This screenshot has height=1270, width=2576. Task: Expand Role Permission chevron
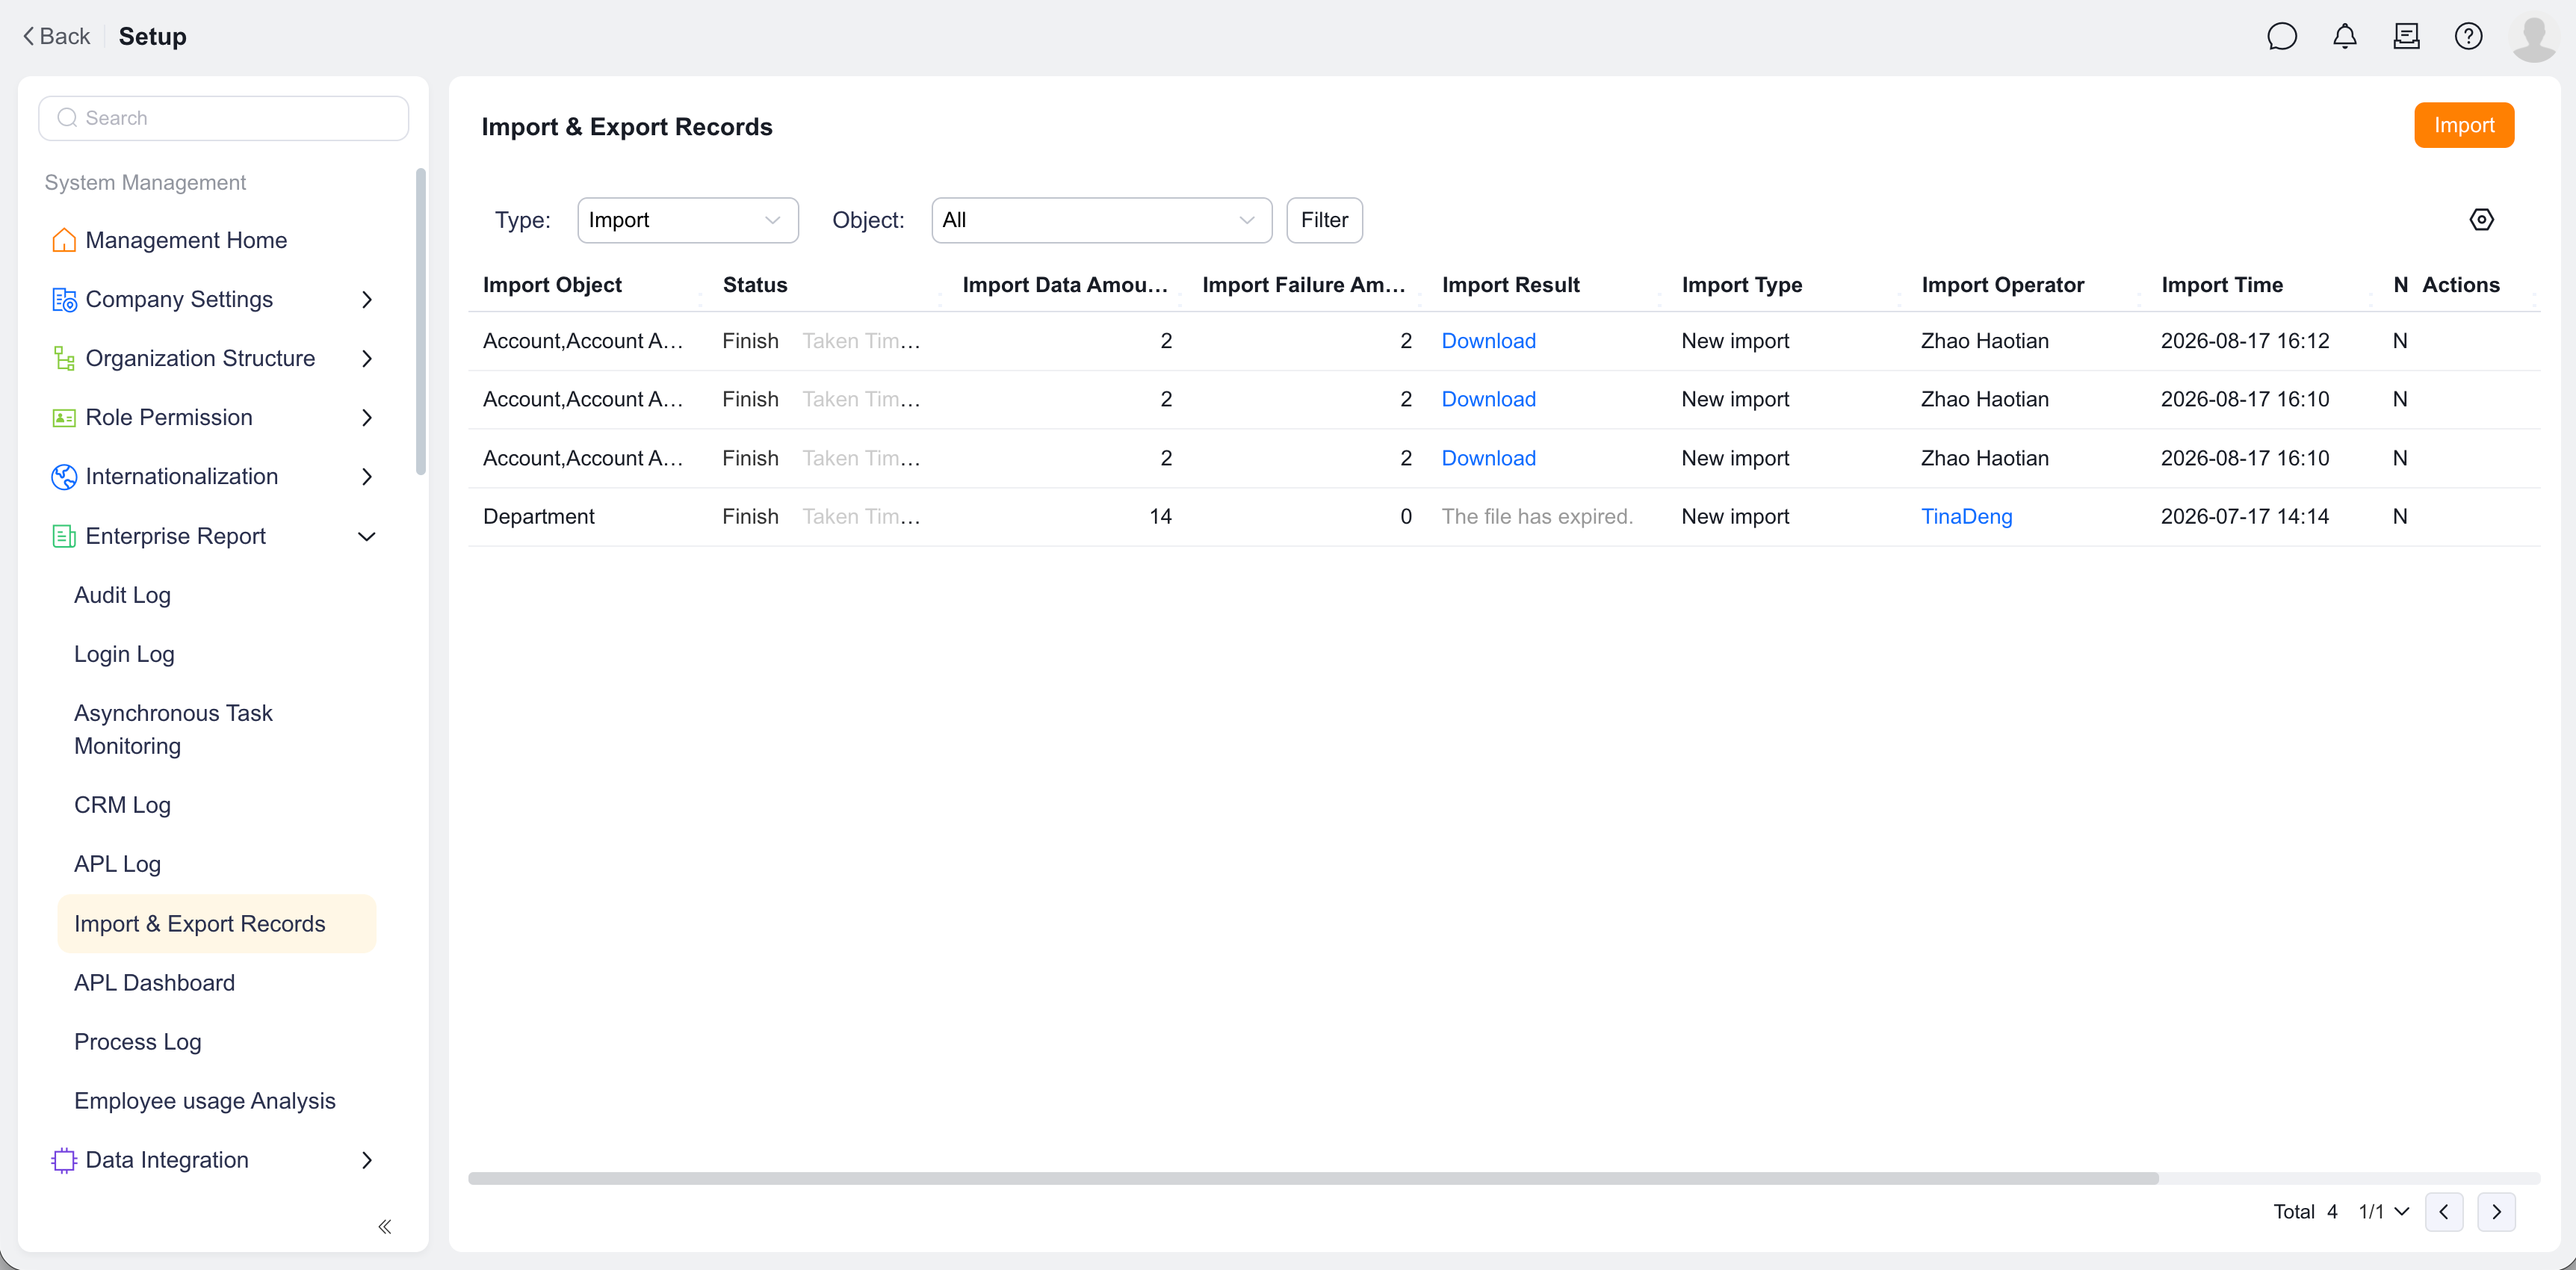pyautogui.click(x=367, y=417)
